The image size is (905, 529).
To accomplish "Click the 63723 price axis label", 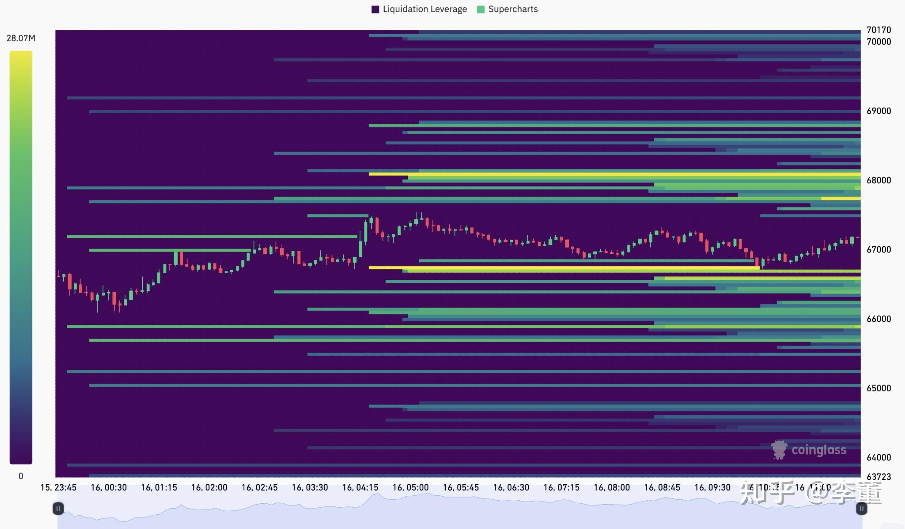I will pyautogui.click(x=879, y=477).
